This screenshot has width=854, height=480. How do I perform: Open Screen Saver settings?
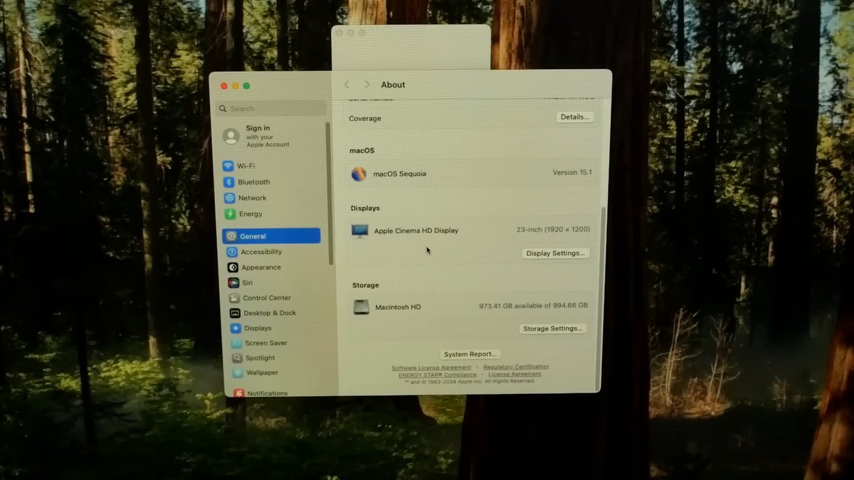265,343
